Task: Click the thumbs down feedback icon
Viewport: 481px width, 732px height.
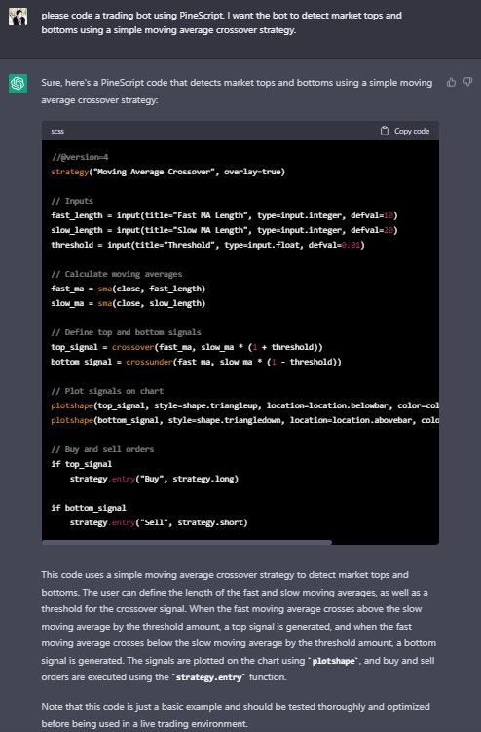Action: tap(468, 82)
